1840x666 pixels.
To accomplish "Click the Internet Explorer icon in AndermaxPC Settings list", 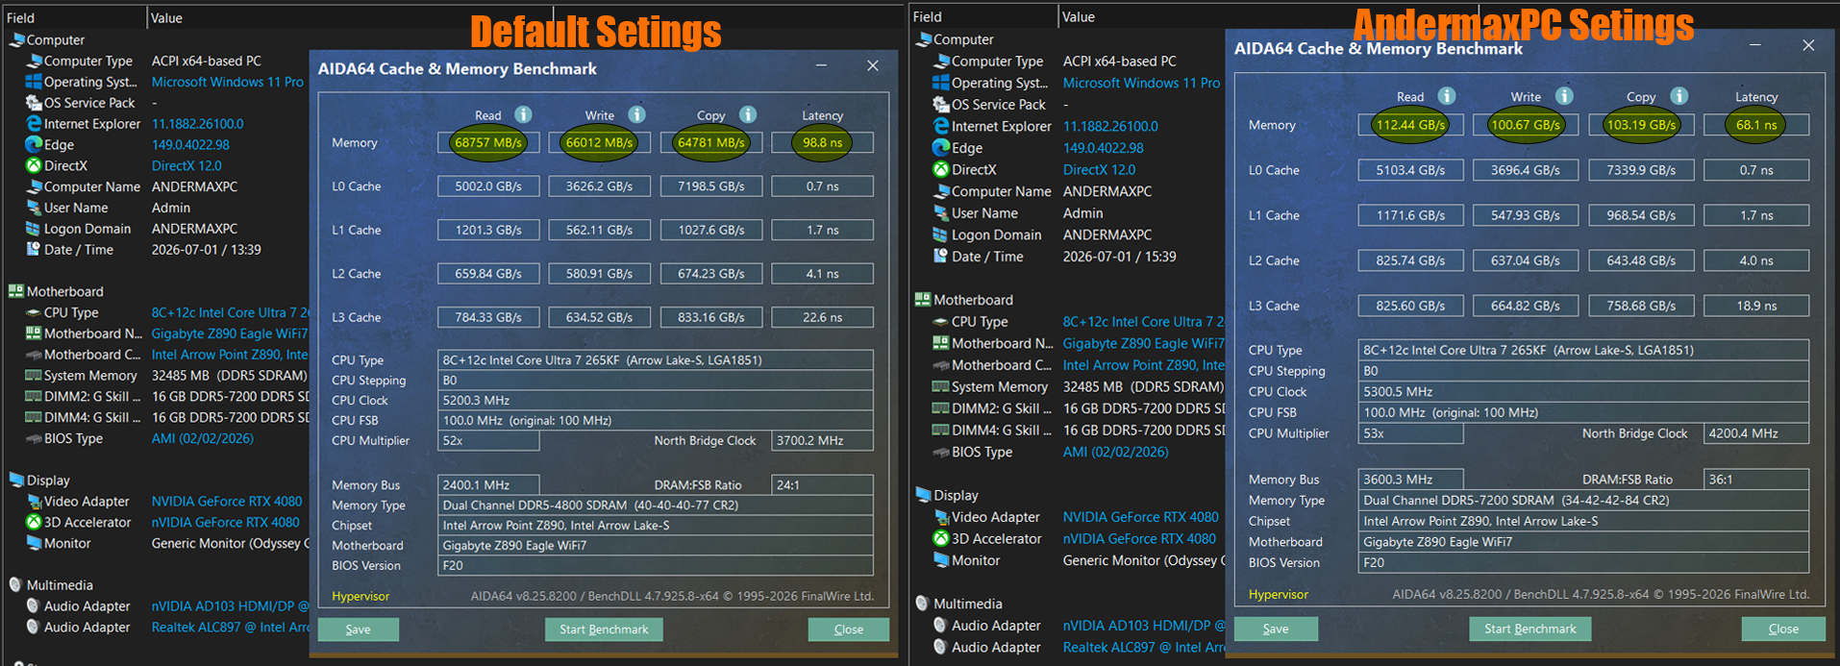I will [x=941, y=126].
